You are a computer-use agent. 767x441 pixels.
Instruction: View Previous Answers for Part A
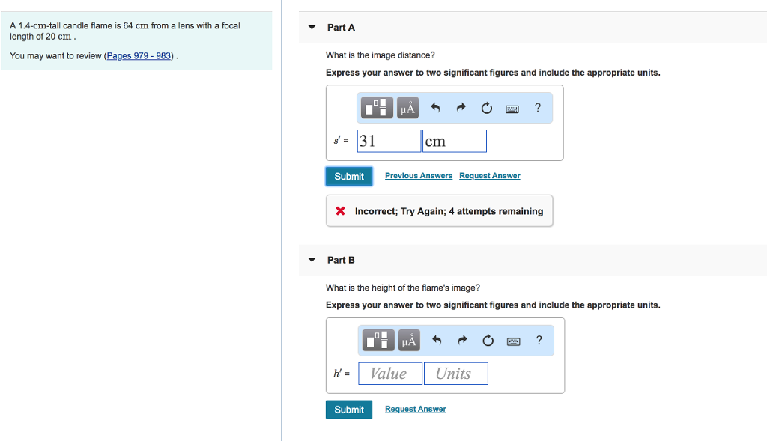click(x=419, y=175)
